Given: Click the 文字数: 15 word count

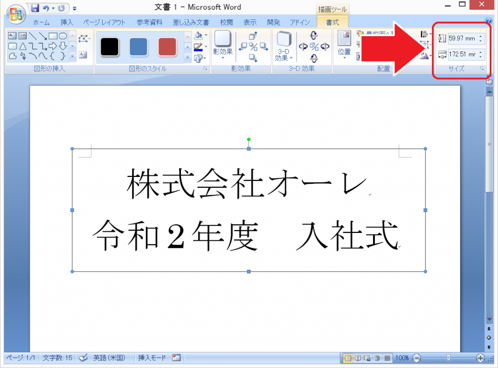Looking at the screenshot, I should pyautogui.click(x=57, y=358).
